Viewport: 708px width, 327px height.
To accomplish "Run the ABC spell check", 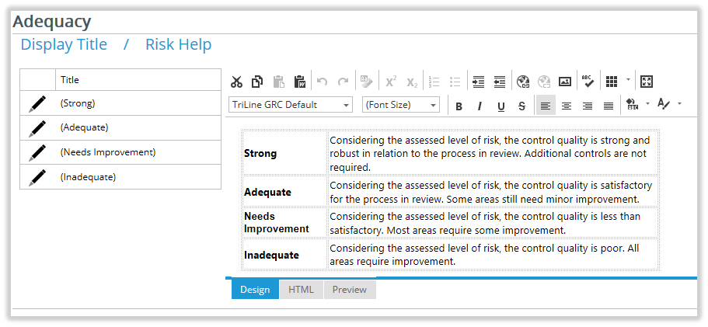I will click(x=588, y=82).
